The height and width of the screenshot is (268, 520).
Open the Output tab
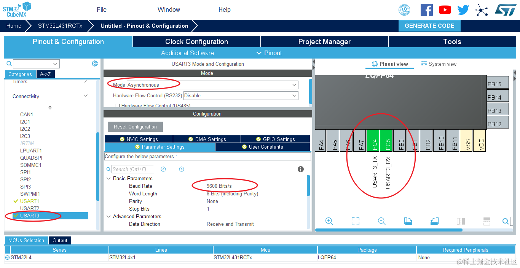click(60, 240)
